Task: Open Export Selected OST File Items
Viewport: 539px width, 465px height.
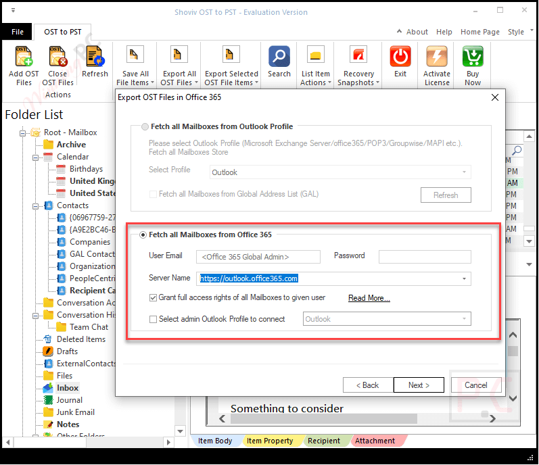Action: tap(231, 66)
